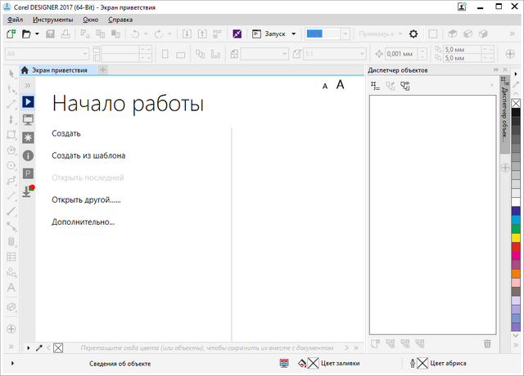Open the Файл menu
The height and width of the screenshot is (376, 524).
15,19
